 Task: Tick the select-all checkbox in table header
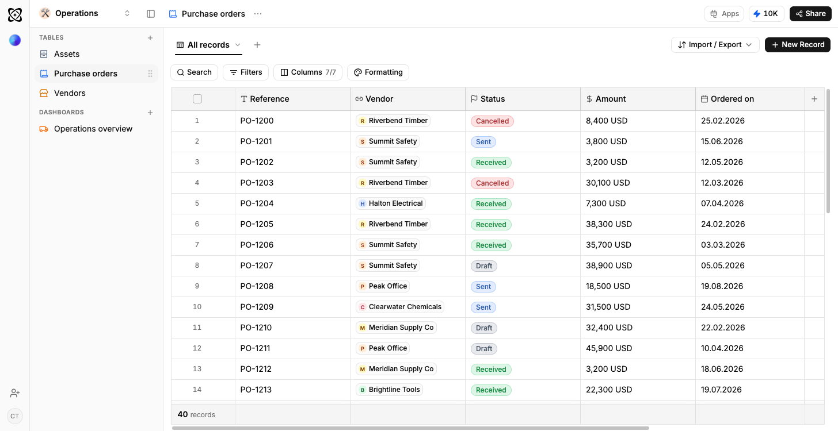(197, 99)
